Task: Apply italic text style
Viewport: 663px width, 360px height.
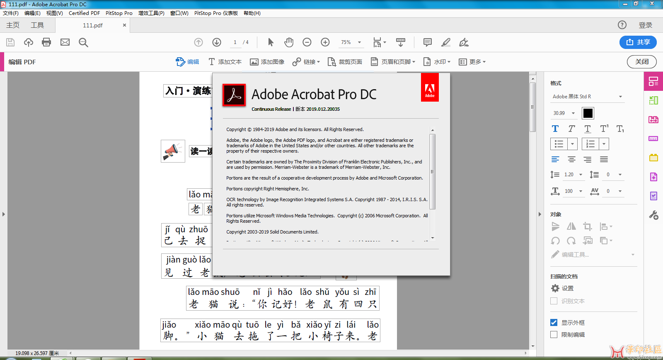Action: point(571,129)
